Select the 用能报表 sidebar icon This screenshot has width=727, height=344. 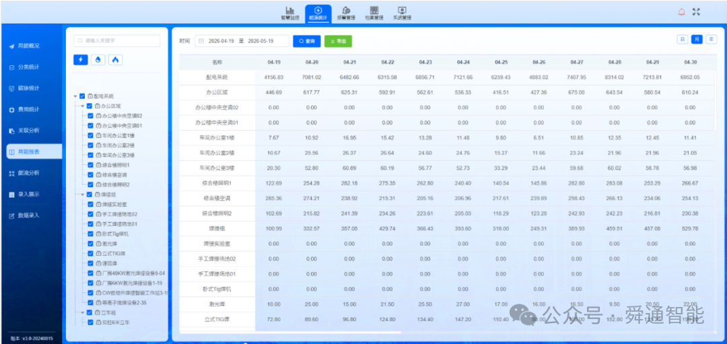pyautogui.click(x=11, y=151)
